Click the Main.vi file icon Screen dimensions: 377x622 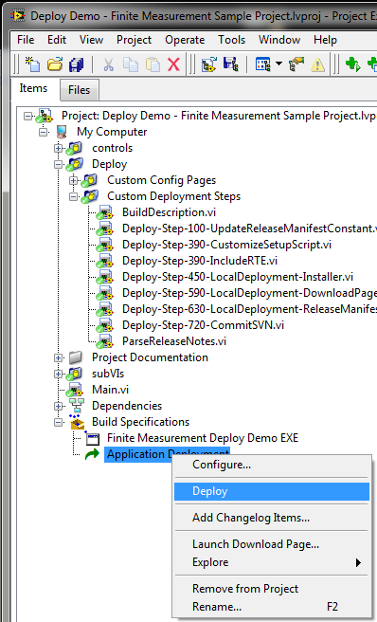pos(74,390)
